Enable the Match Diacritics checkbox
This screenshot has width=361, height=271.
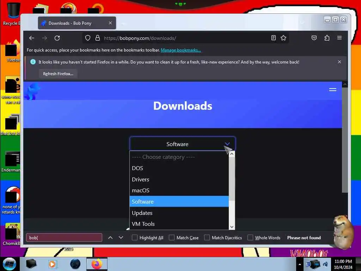[207, 237]
